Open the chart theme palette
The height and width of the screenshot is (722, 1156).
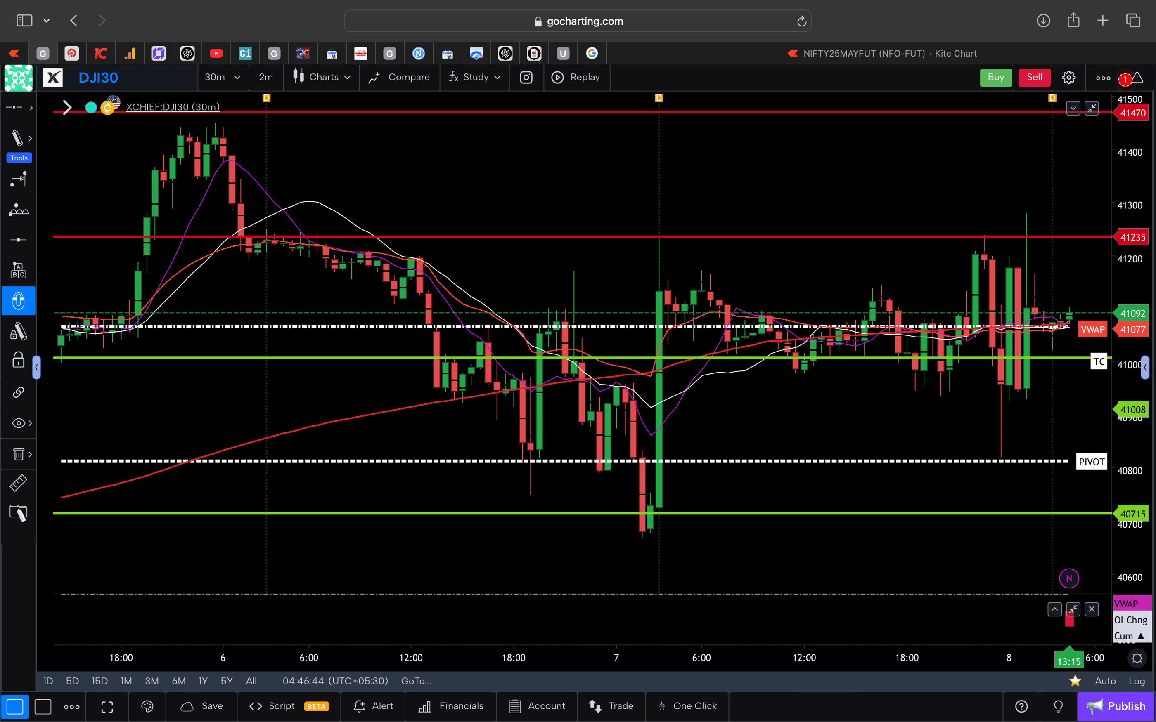[x=147, y=707]
